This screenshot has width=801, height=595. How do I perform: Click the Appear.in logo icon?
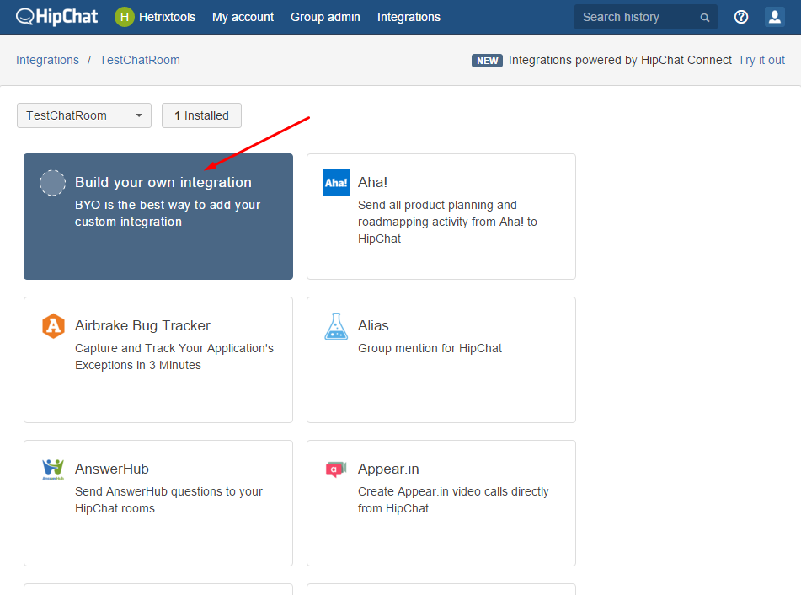(x=335, y=469)
